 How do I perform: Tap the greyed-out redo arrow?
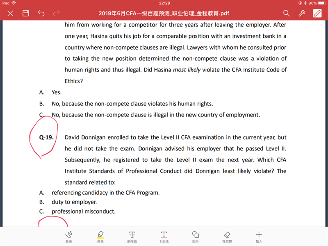[x=56, y=14]
